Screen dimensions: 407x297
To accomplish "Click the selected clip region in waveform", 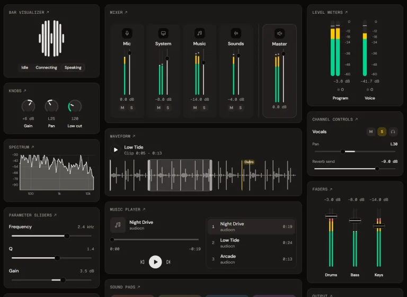I will click(180, 175).
